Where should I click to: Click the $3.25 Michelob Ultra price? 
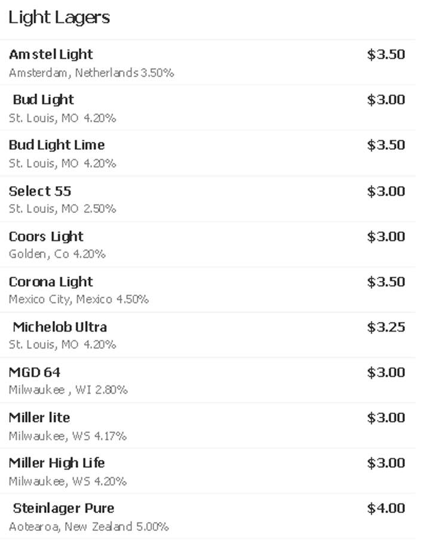(386, 327)
